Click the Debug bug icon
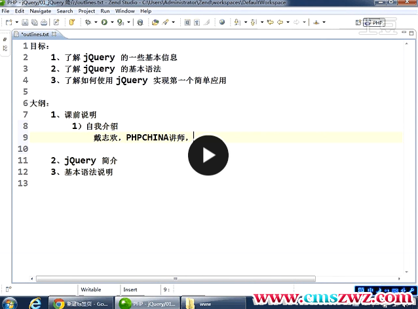Screen dimensions: 418x309 click(87, 22)
